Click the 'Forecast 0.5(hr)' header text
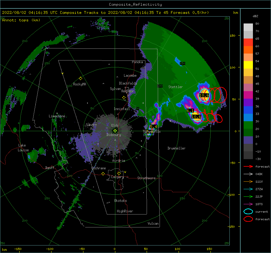Viewport: 271px width, 253px height. click(190, 13)
